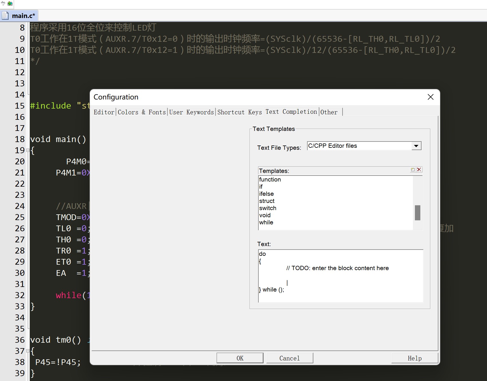Click the '} while ();' line in Text box

(271, 290)
